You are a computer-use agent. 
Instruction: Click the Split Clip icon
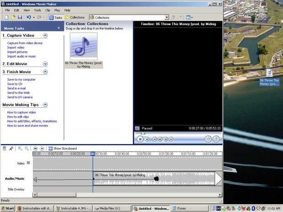208,139
